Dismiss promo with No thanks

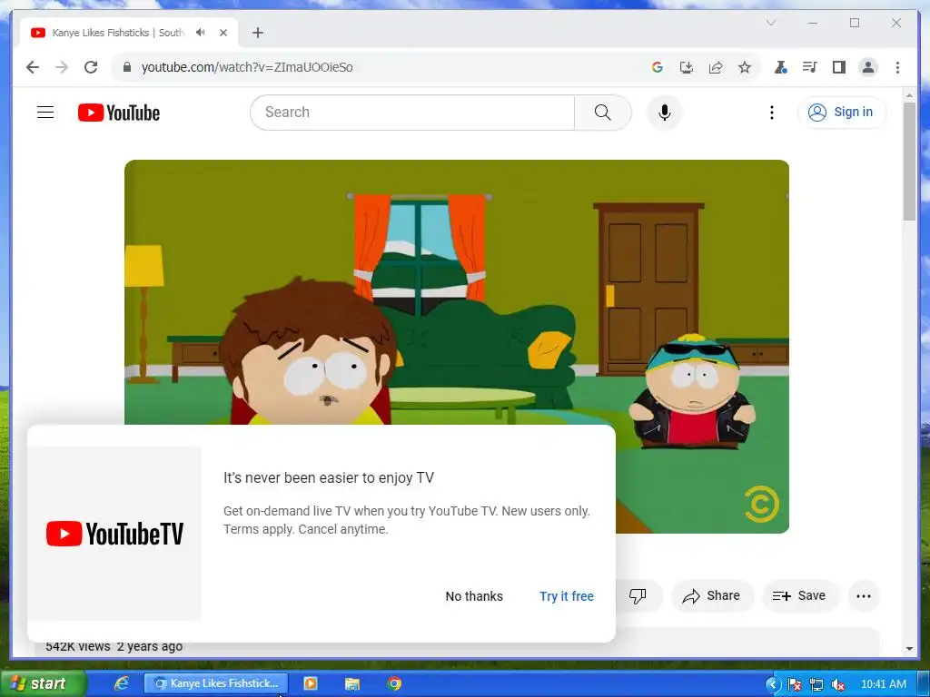point(474,596)
